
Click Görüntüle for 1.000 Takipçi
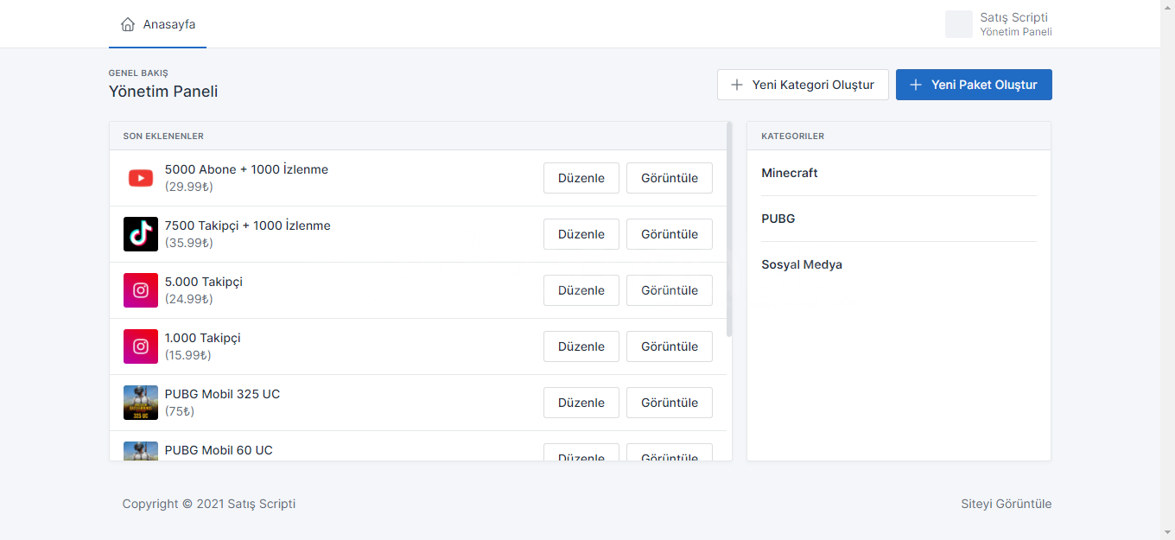coord(670,346)
